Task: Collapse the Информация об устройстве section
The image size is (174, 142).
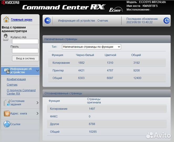Action: click(x=37, y=70)
